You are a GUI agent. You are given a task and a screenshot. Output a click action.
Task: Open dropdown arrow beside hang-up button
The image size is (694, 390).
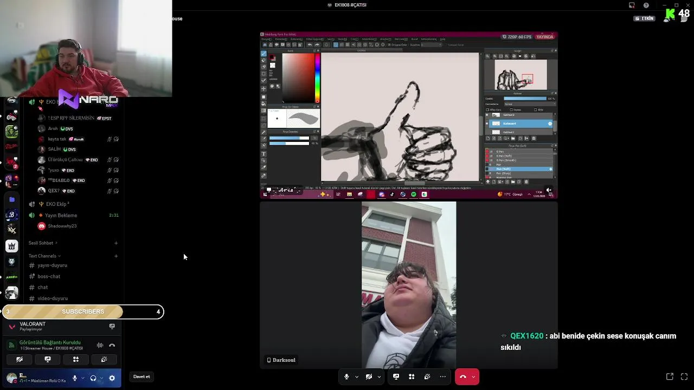point(473,376)
